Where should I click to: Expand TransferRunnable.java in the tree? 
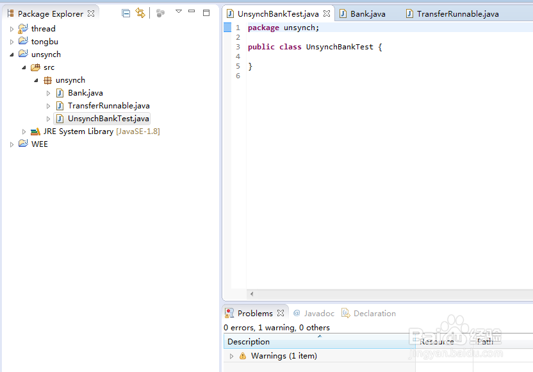[x=48, y=106]
